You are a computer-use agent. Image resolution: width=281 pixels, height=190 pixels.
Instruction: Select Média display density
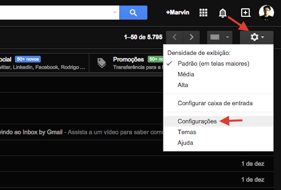[218, 74]
